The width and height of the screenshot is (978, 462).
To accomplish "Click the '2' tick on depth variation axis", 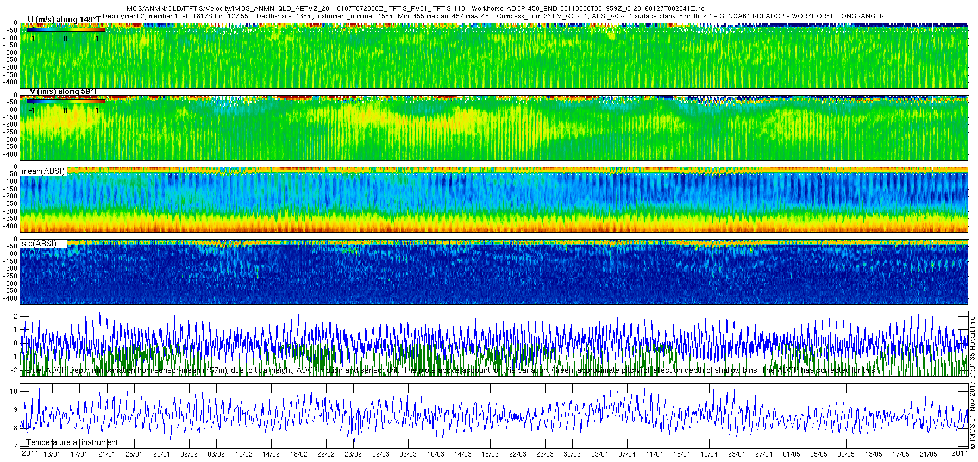I will 15,316.
